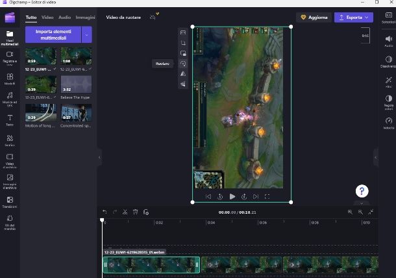Mute audio on the first timeline clip
The width and height of the screenshot is (396, 278).
[112, 264]
